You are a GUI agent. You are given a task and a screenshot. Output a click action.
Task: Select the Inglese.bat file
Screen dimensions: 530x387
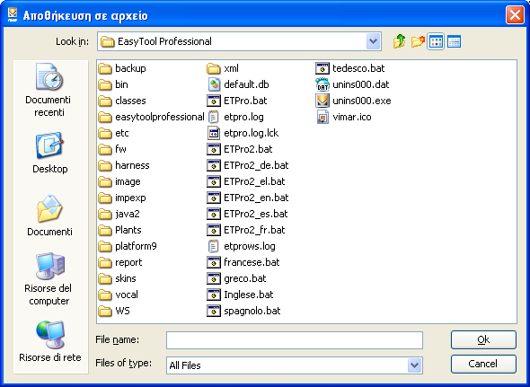240,295
